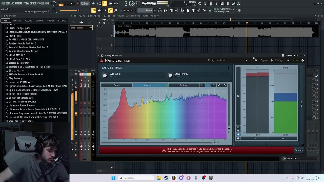The height and width of the screenshot is (182, 324).
Task: Toggle the MAnalyzer Bypass button
Action: [x=264, y=60]
